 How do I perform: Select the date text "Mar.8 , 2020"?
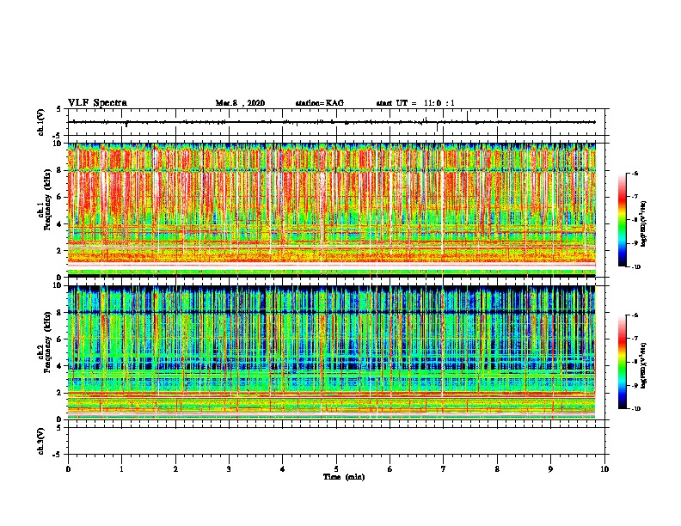pyautogui.click(x=240, y=103)
